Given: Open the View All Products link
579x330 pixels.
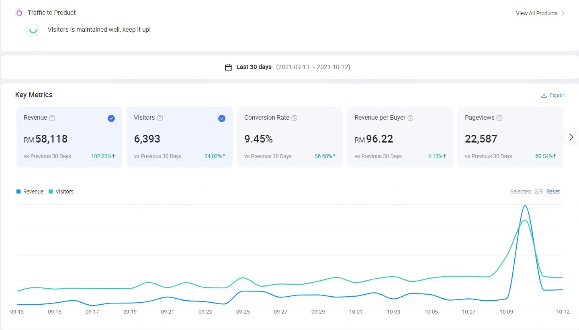Looking at the screenshot, I should click(536, 13).
